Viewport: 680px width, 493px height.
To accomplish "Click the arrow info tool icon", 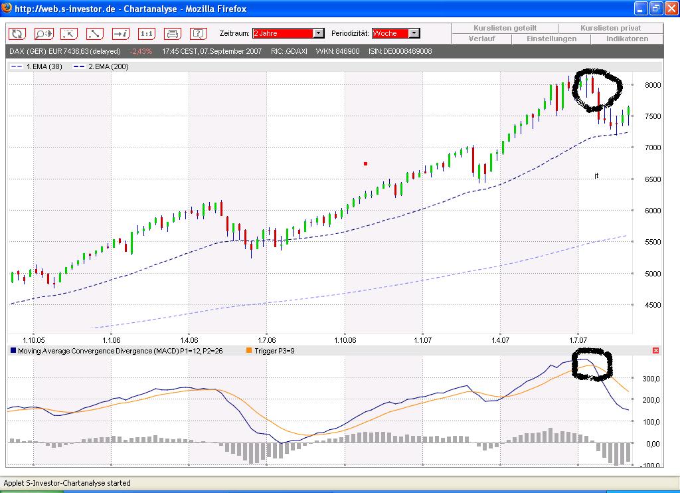I will tap(121, 33).
